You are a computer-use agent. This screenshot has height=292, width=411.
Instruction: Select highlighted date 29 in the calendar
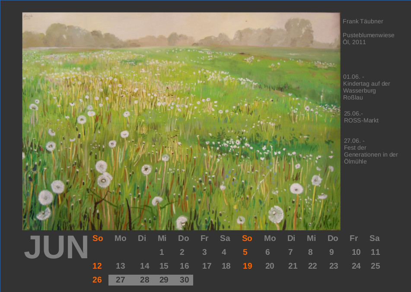click(164, 280)
